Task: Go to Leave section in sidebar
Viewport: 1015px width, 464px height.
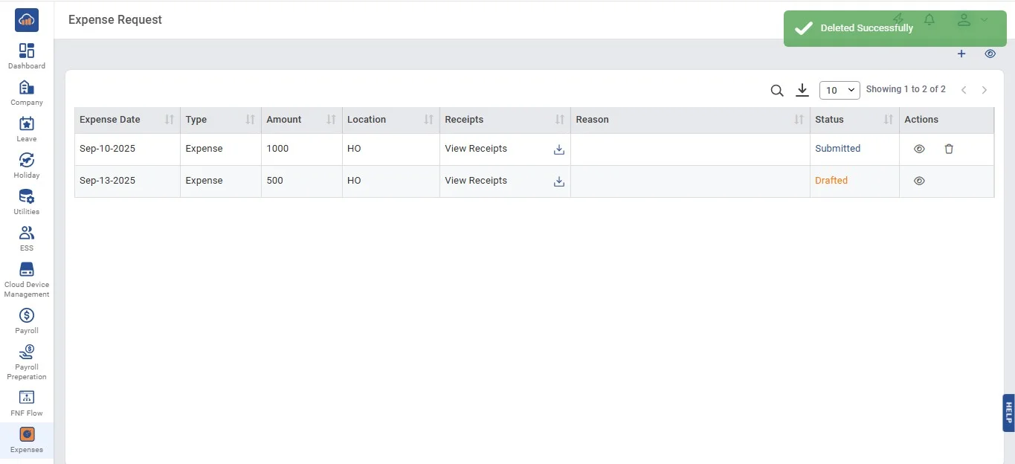Action: 27,129
